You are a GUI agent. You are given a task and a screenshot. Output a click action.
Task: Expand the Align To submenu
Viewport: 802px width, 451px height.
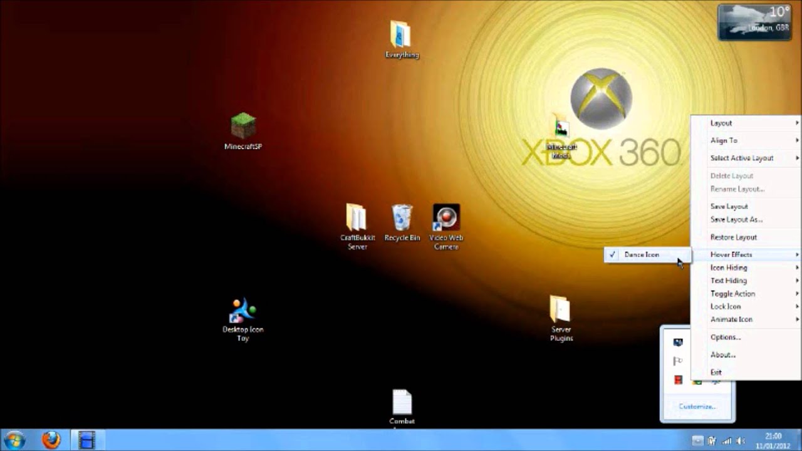pyautogui.click(x=746, y=140)
